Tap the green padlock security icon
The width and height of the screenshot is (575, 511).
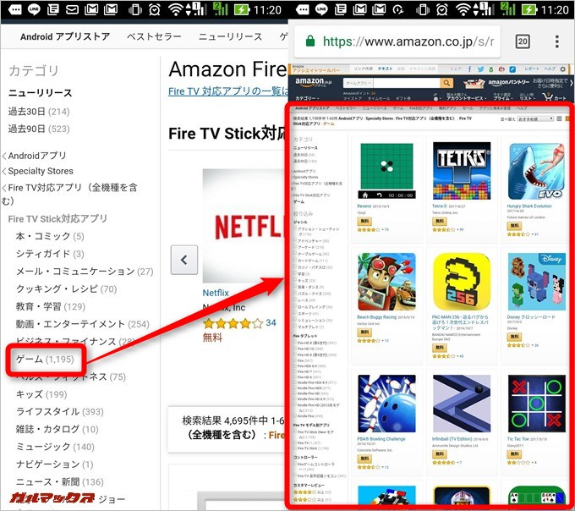pyautogui.click(x=310, y=41)
